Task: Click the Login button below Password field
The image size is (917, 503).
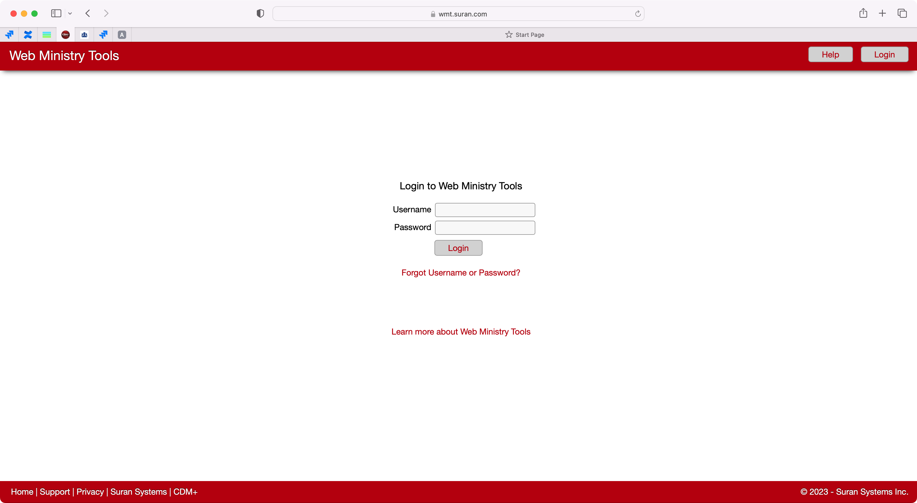Action: point(458,248)
